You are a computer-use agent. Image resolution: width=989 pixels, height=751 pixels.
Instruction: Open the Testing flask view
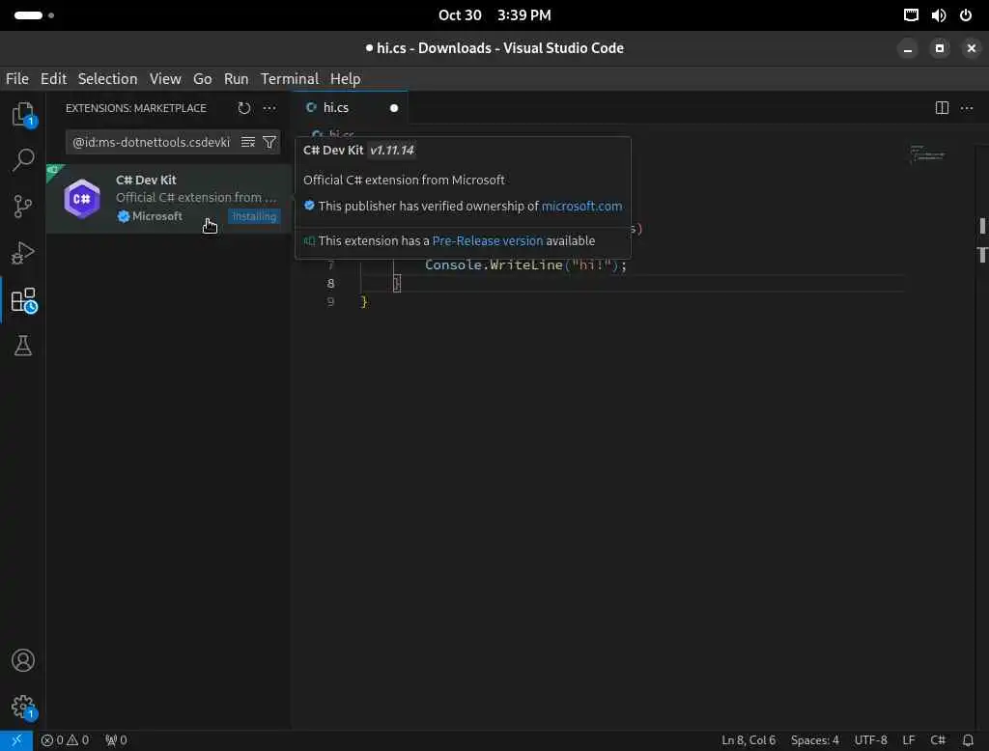[x=23, y=346]
